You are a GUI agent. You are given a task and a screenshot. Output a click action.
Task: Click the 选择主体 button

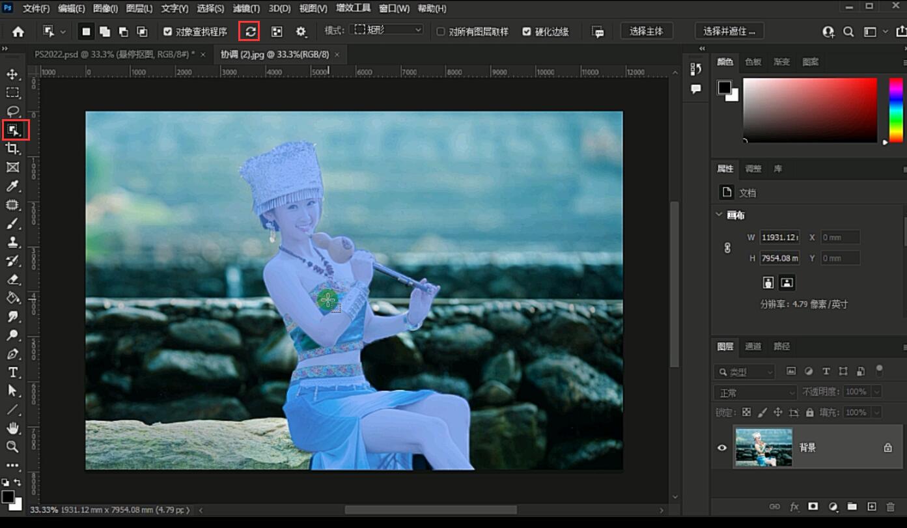(x=647, y=31)
